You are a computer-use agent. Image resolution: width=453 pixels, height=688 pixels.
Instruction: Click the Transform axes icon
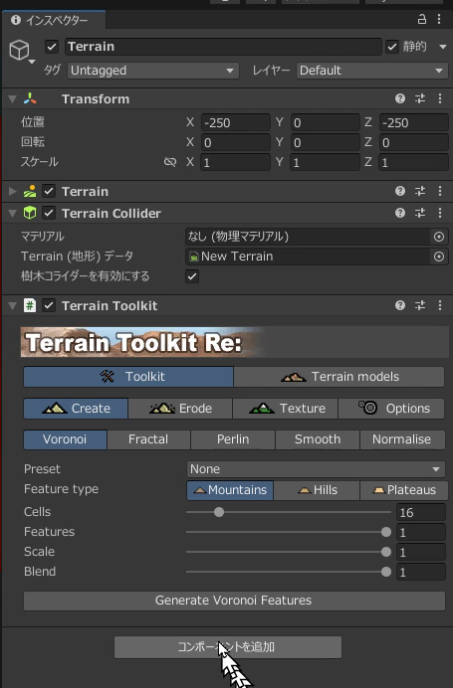[30, 98]
